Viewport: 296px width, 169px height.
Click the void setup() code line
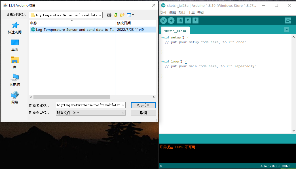[x=175, y=38]
